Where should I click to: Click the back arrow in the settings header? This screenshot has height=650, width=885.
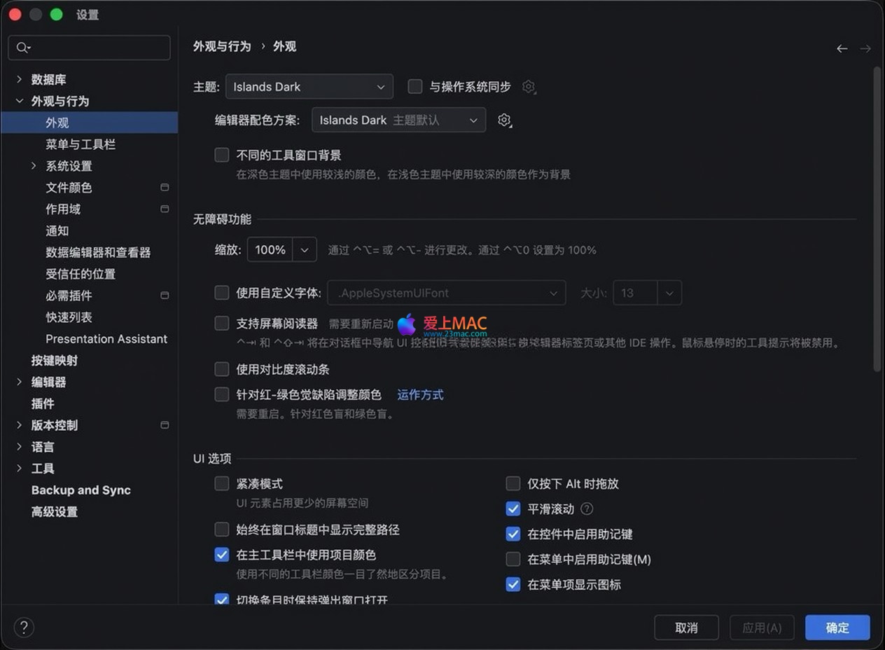tap(842, 48)
